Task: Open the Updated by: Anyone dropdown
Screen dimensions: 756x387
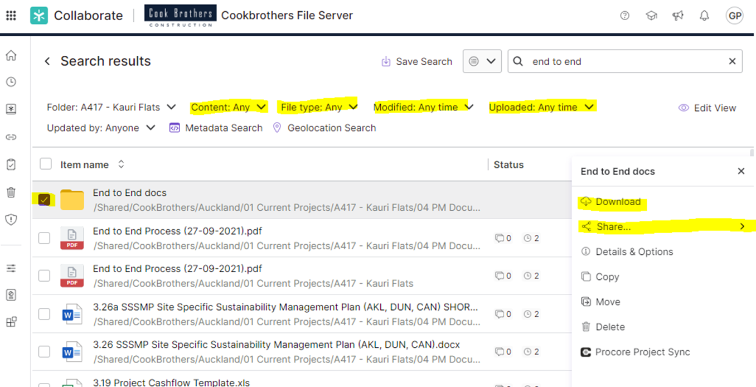Action: (101, 128)
